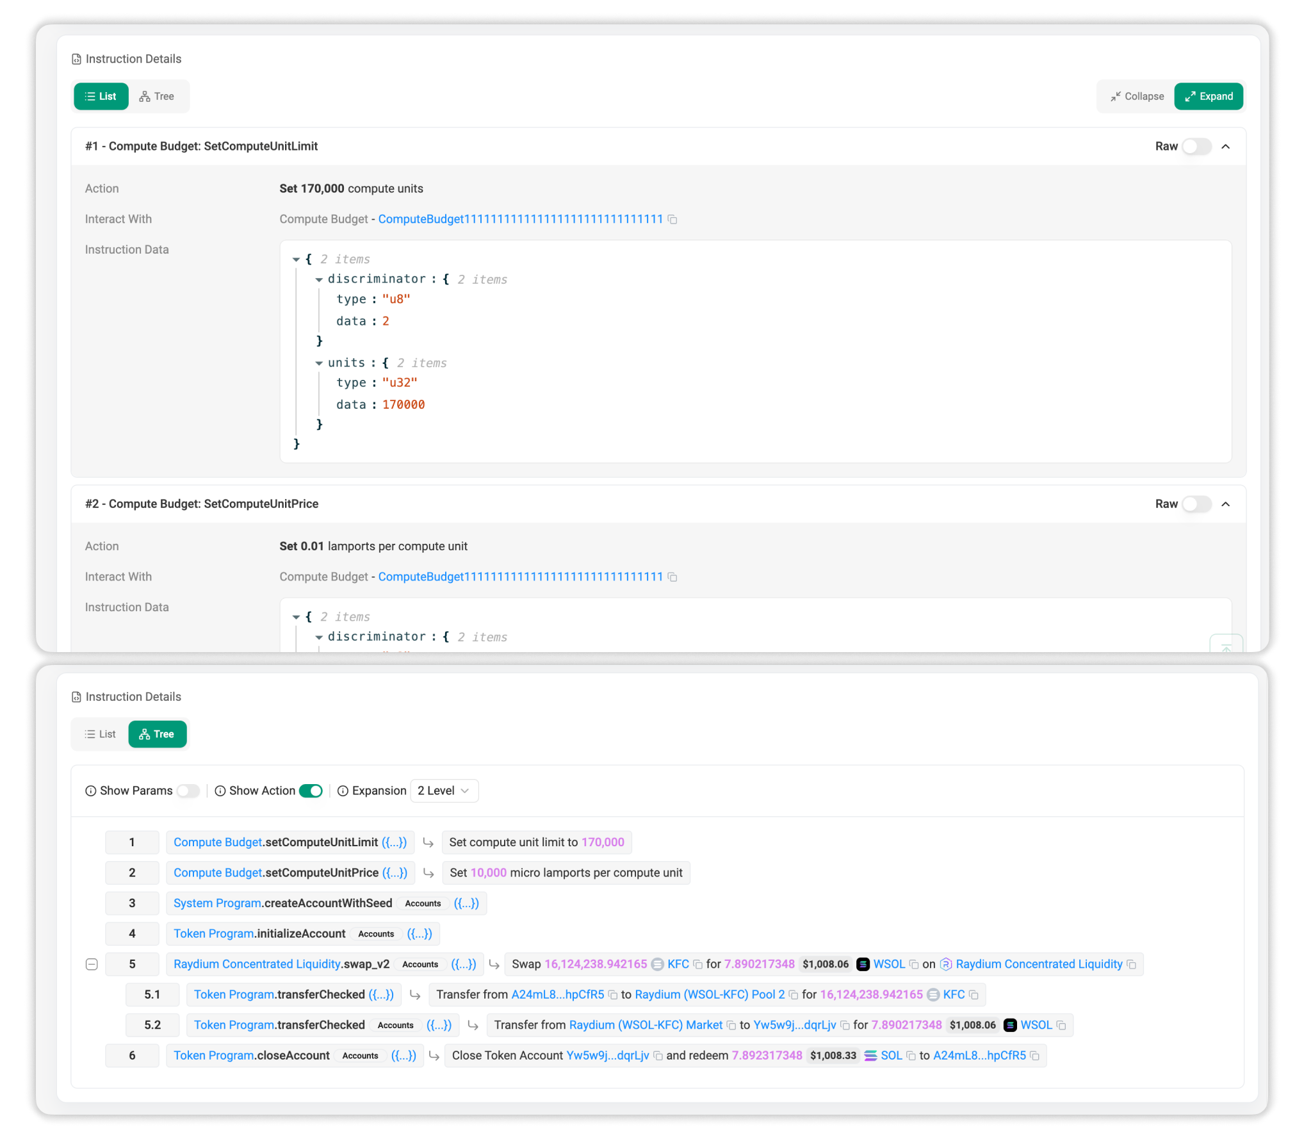Open the Expansion level dropdown
This screenshot has height=1139, width=1304.
tap(444, 791)
